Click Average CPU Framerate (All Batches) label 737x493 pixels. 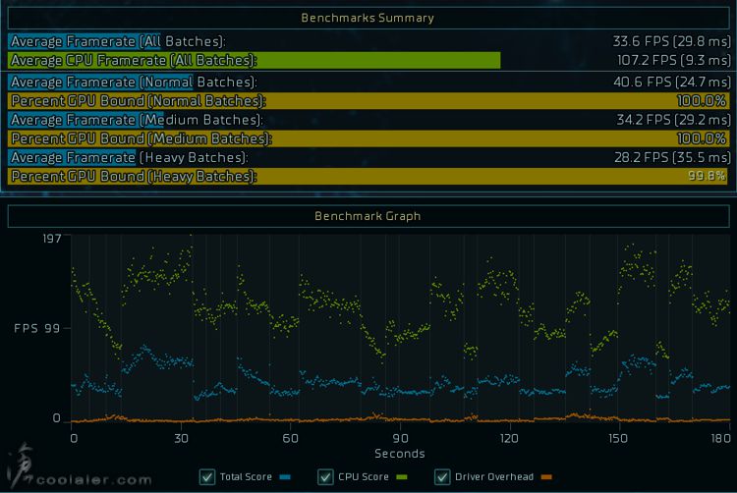(x=134, y=60)
